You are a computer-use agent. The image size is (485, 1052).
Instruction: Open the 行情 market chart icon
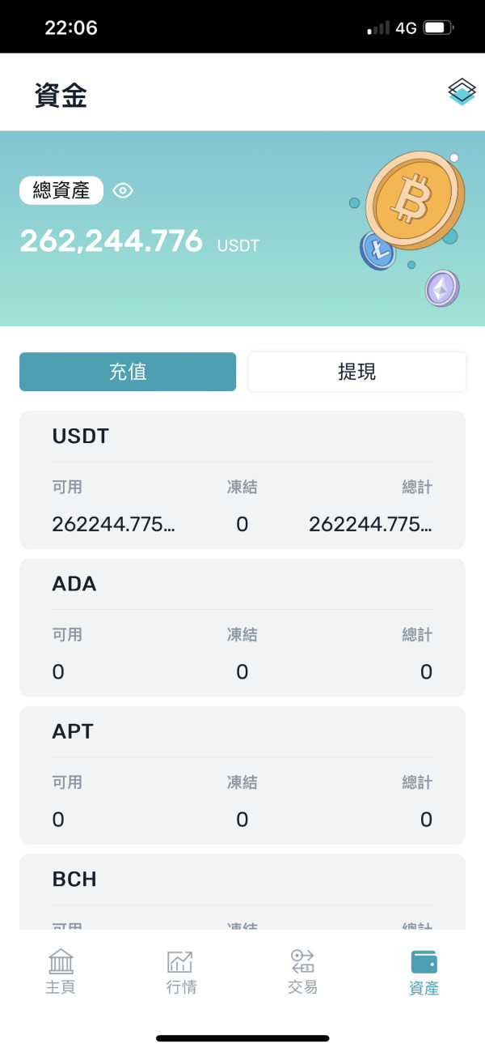(x=181, y=962)
